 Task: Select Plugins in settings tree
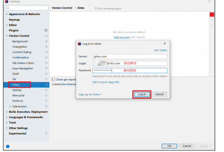coord(14,30)
